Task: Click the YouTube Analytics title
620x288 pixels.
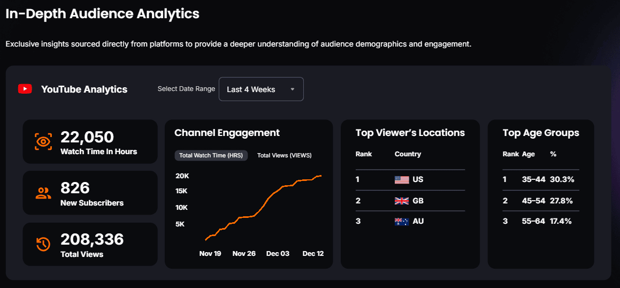Action: tap(84, 89)
